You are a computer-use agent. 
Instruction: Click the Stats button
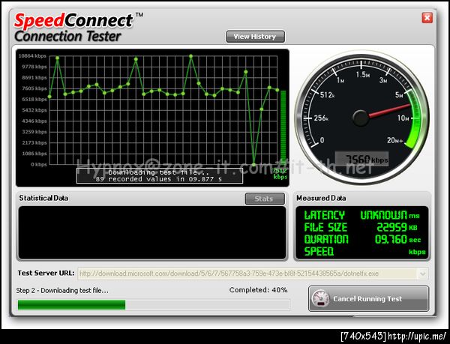coord(265,199)
